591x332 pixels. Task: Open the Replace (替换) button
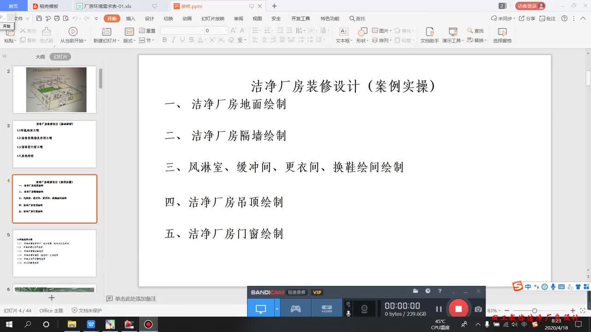[476, 41]
